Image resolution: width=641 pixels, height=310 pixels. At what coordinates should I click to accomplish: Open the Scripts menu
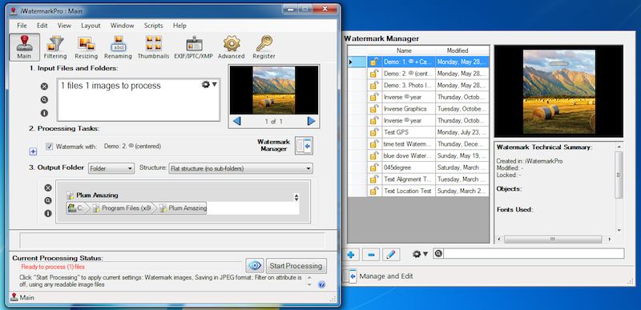point(153,26)
